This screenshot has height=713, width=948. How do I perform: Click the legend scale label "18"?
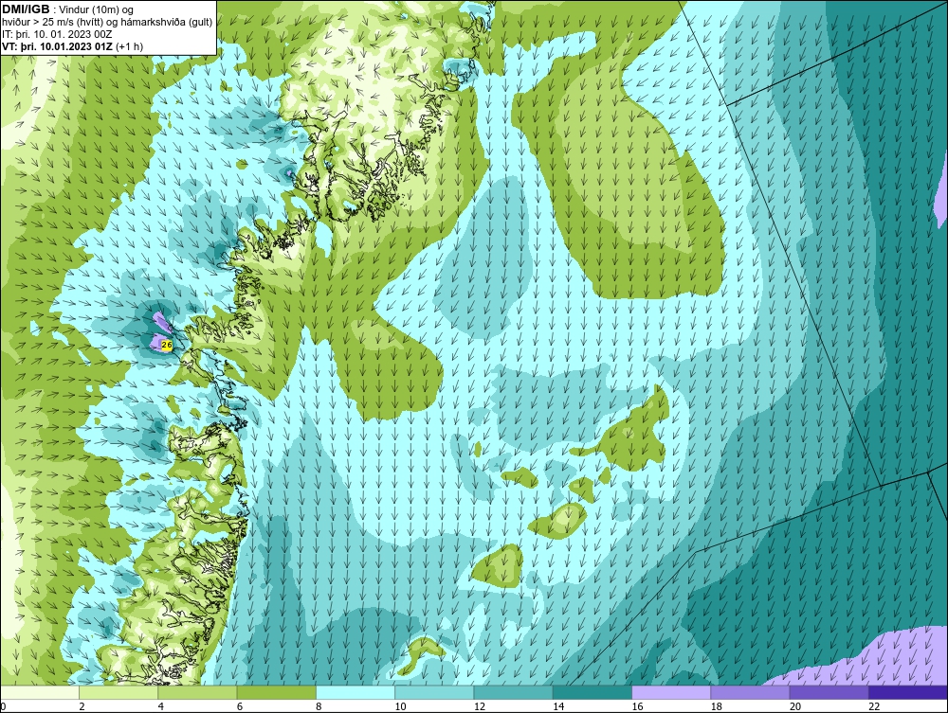(x=717, y=707)
